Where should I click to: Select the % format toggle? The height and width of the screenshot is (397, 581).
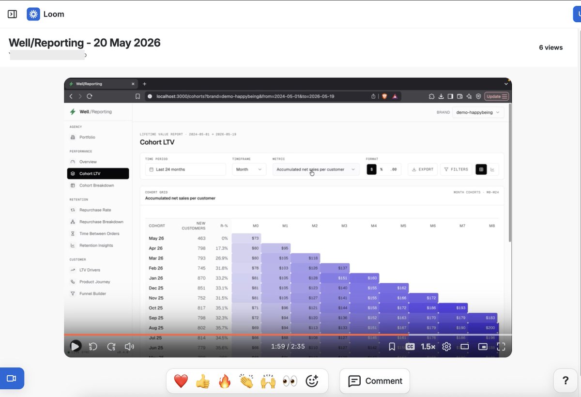(382, 169)
